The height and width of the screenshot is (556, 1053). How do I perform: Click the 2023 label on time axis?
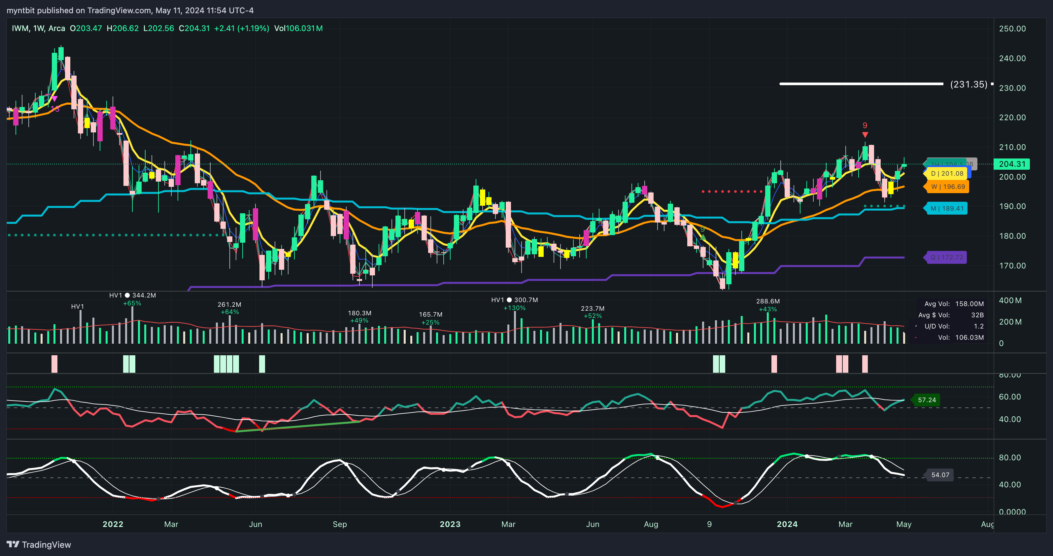(x=450, y=524)
